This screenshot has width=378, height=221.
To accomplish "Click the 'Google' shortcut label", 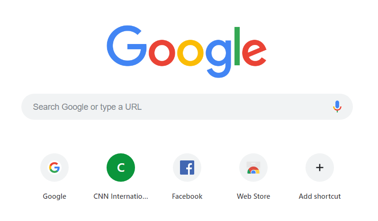I will click(54, 196).
